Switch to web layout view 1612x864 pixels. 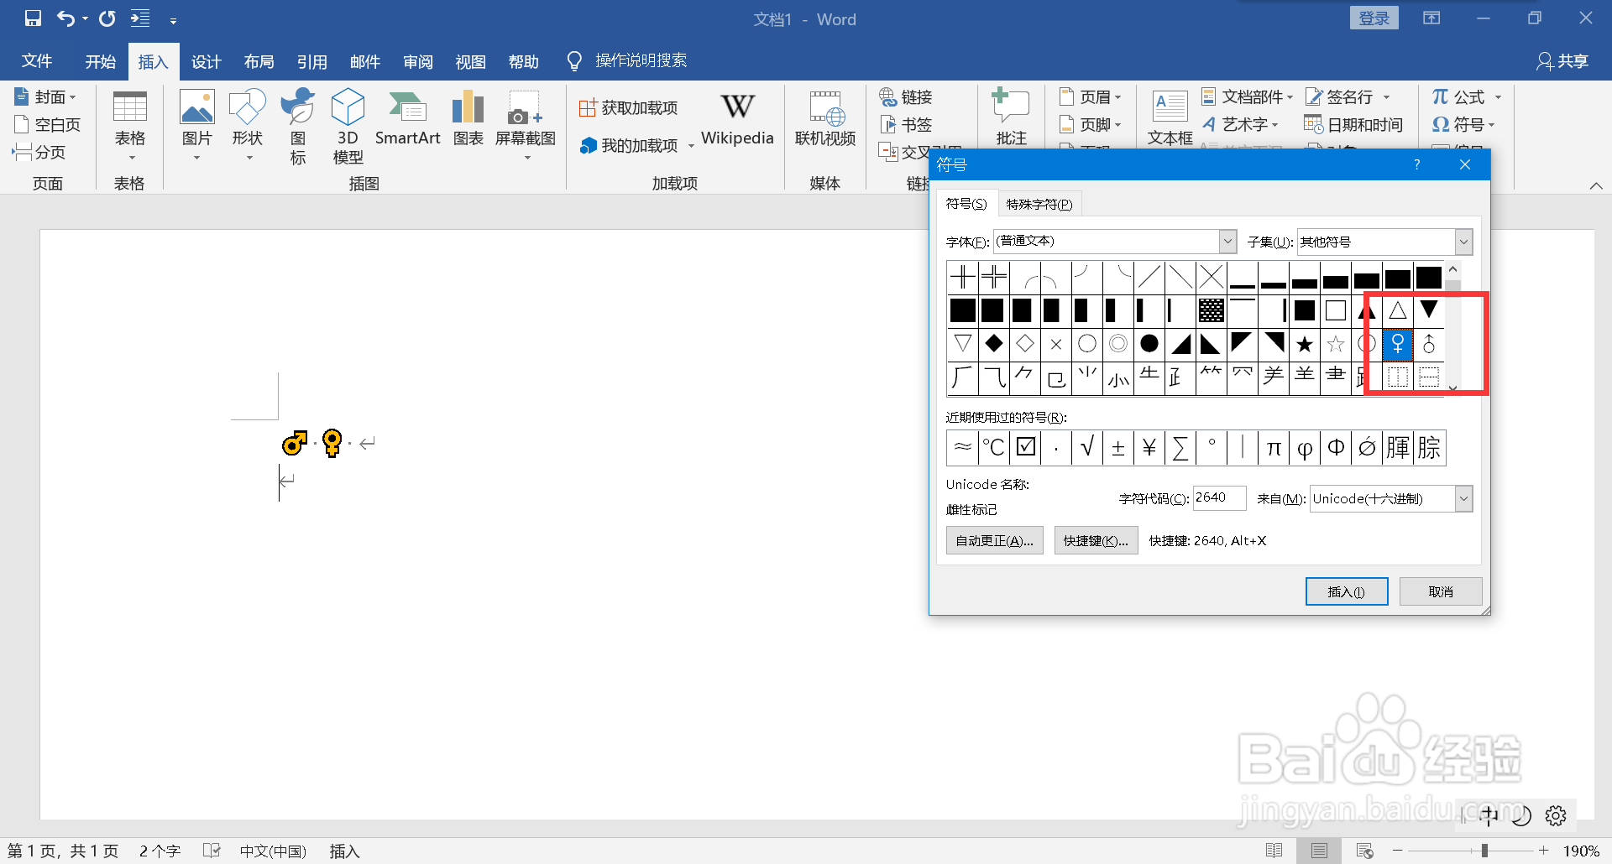1365,851
